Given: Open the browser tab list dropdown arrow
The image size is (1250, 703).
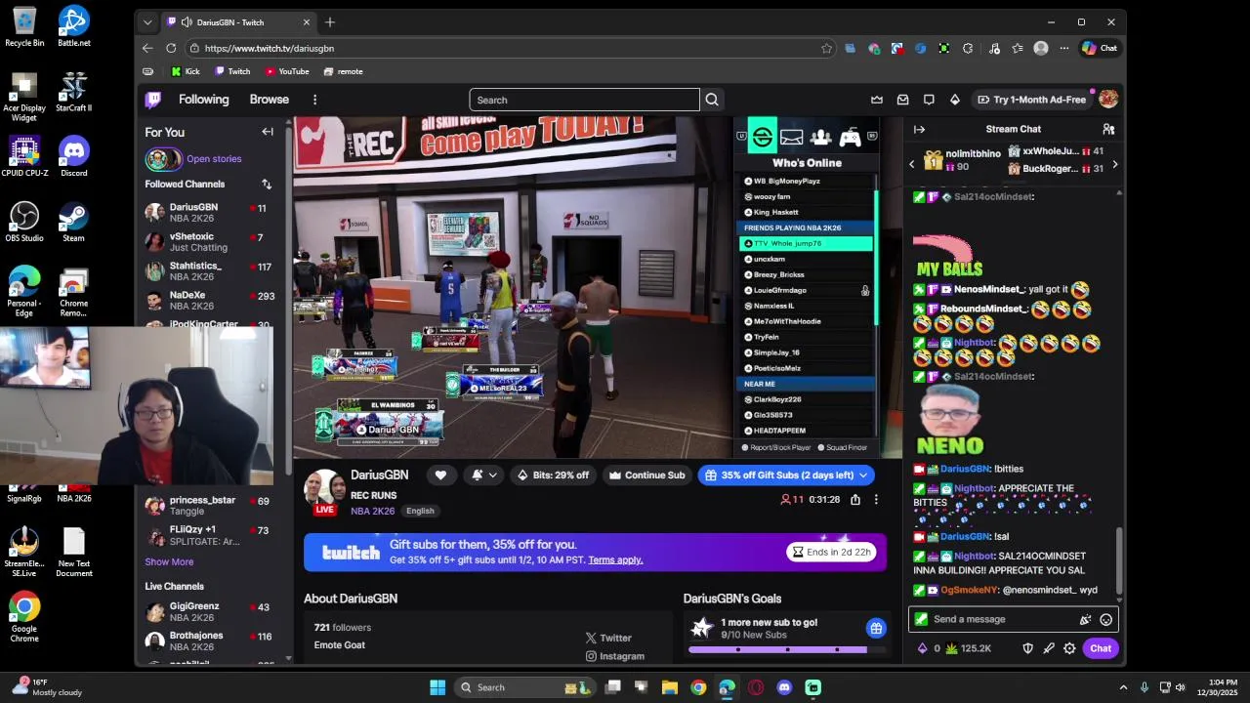Looking at the screenshot, I should (x=147, y=21).
